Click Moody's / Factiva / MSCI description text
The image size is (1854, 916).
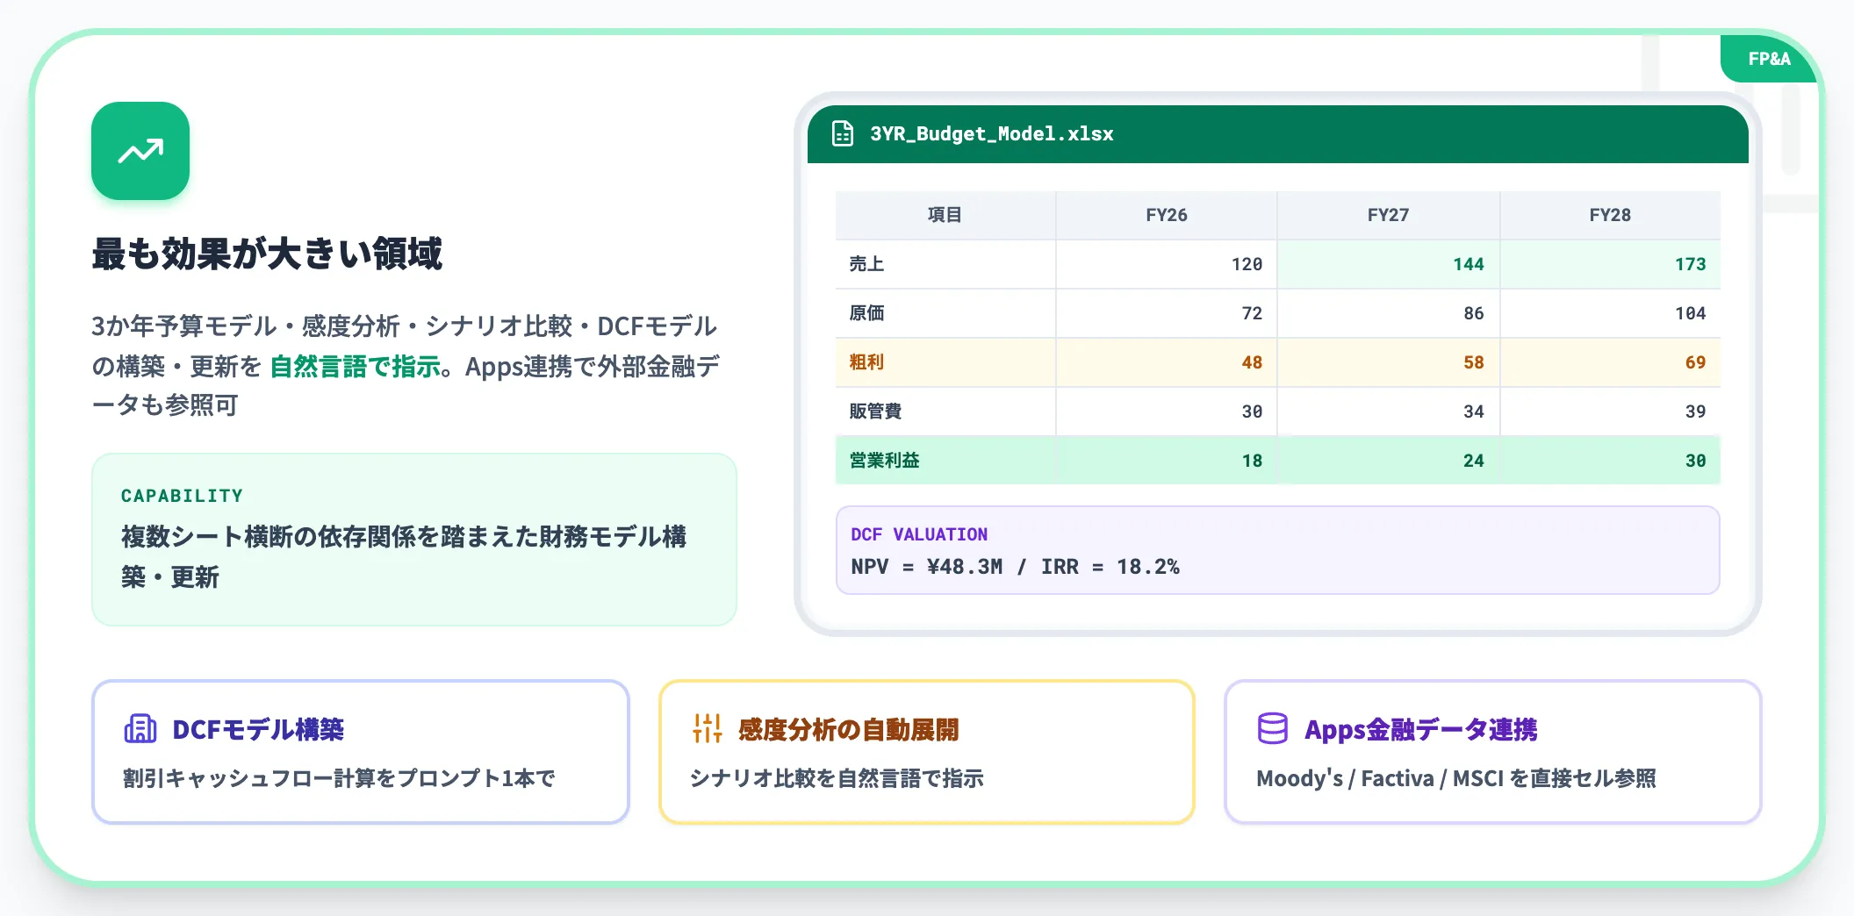pyautogui.click(x=1456, y=778)
